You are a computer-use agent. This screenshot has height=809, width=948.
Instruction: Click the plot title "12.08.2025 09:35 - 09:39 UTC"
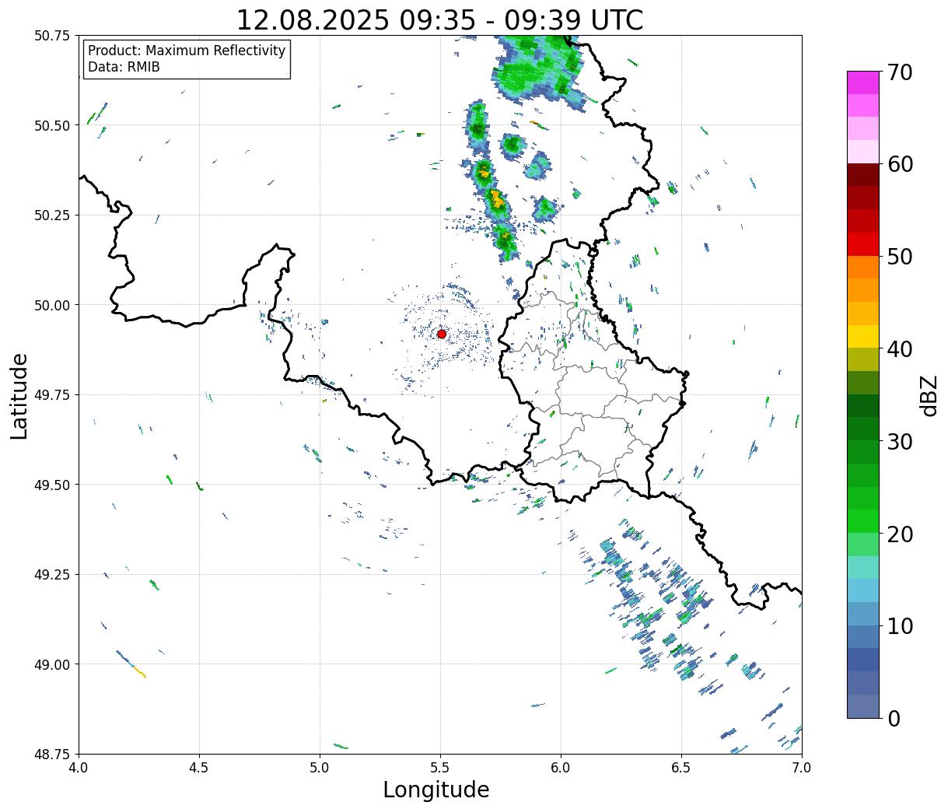click(439, 19)
